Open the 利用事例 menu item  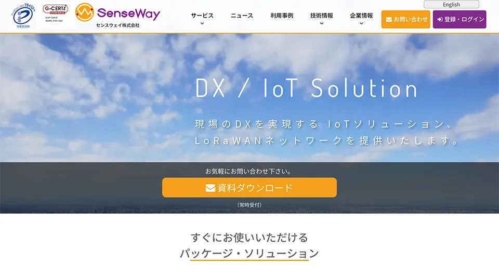coord(282,16)
